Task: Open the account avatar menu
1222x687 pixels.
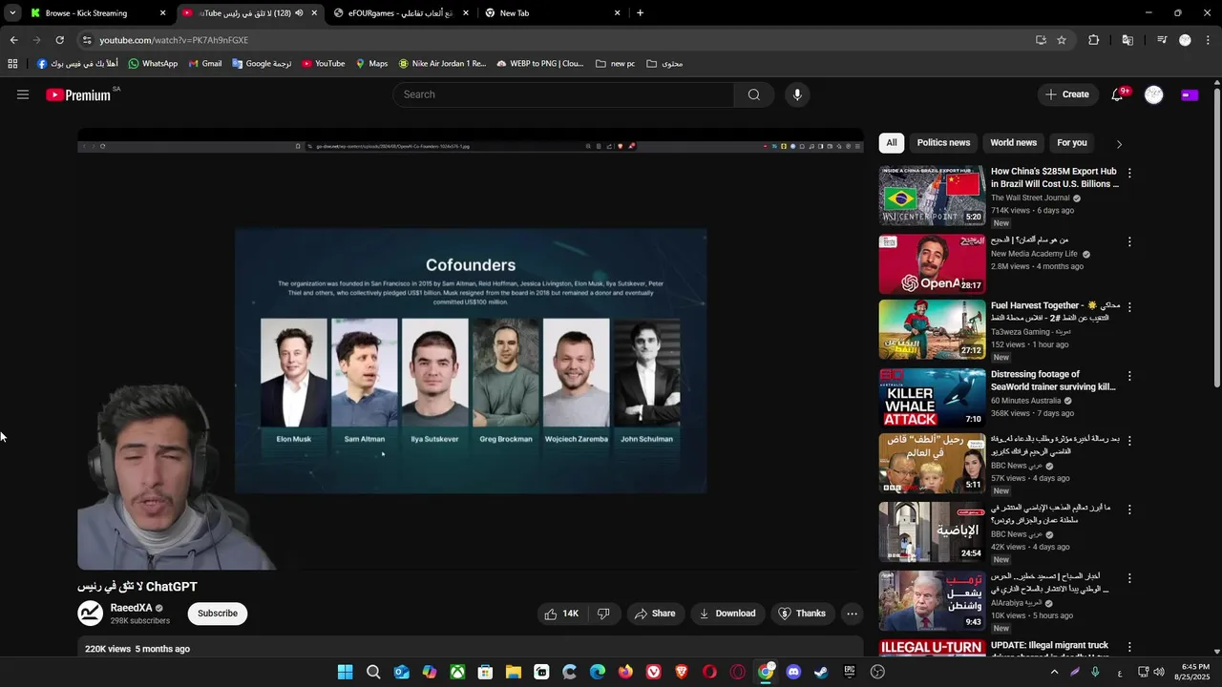Action: coord(1154,94)
